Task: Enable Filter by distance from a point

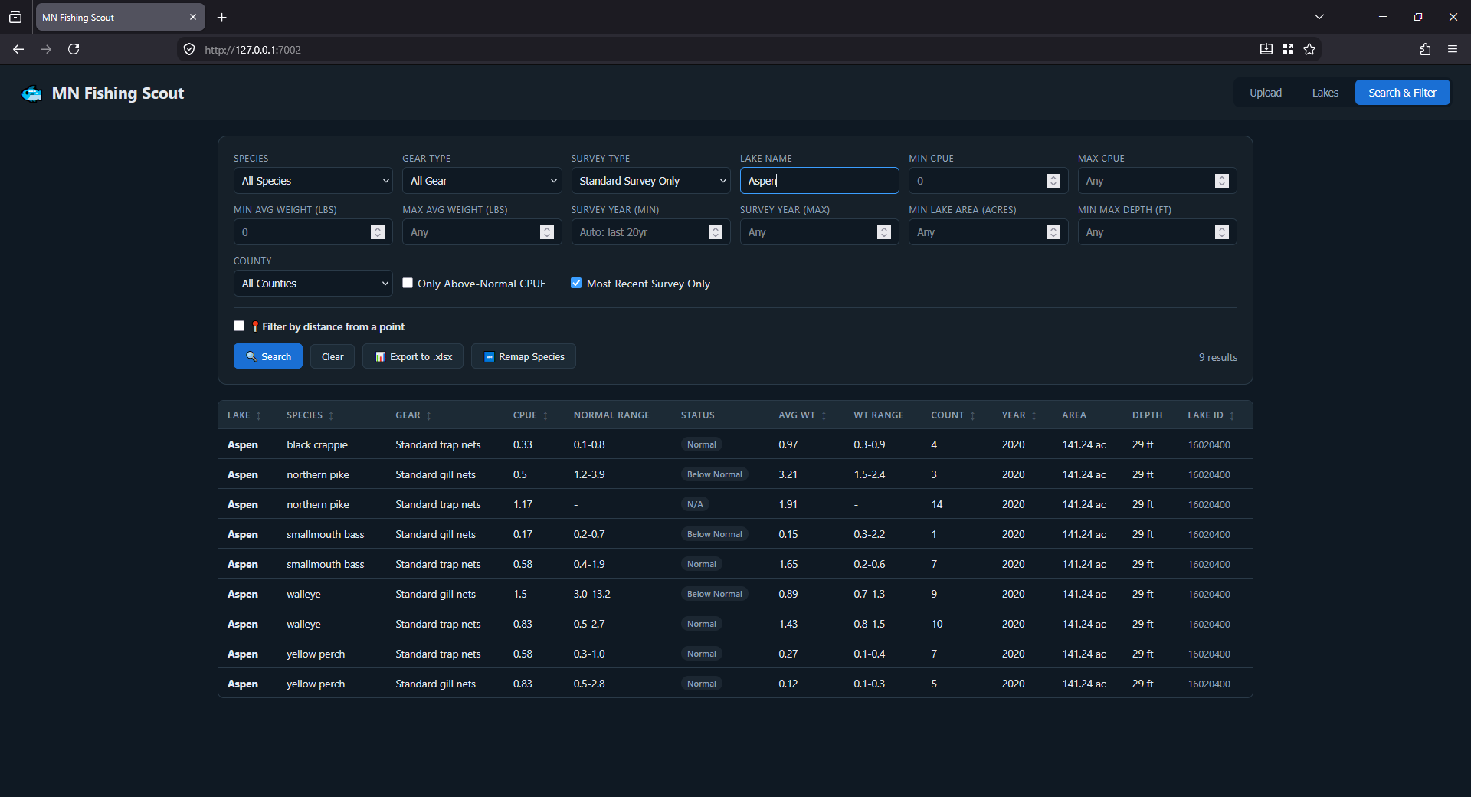Action: 239,326
